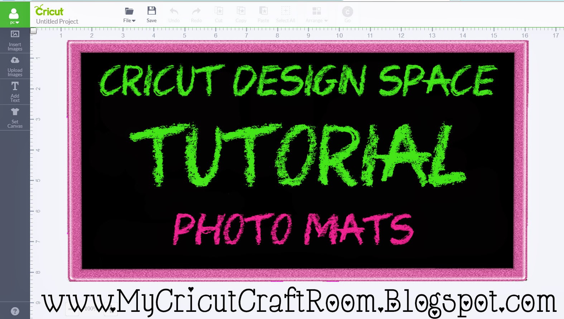This screenshot has width=564, height=319.
Task: Choose Select All from toolbar
Action: [285, 15]
